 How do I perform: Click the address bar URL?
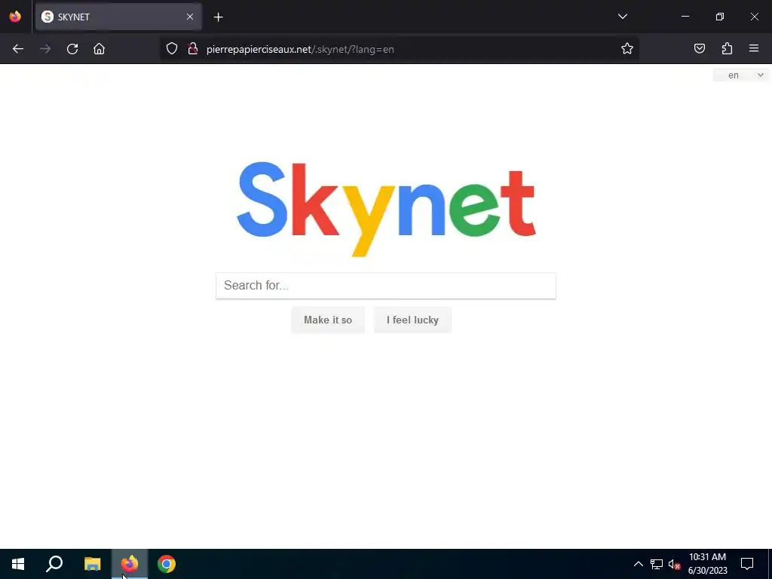(x=300, y=49)
